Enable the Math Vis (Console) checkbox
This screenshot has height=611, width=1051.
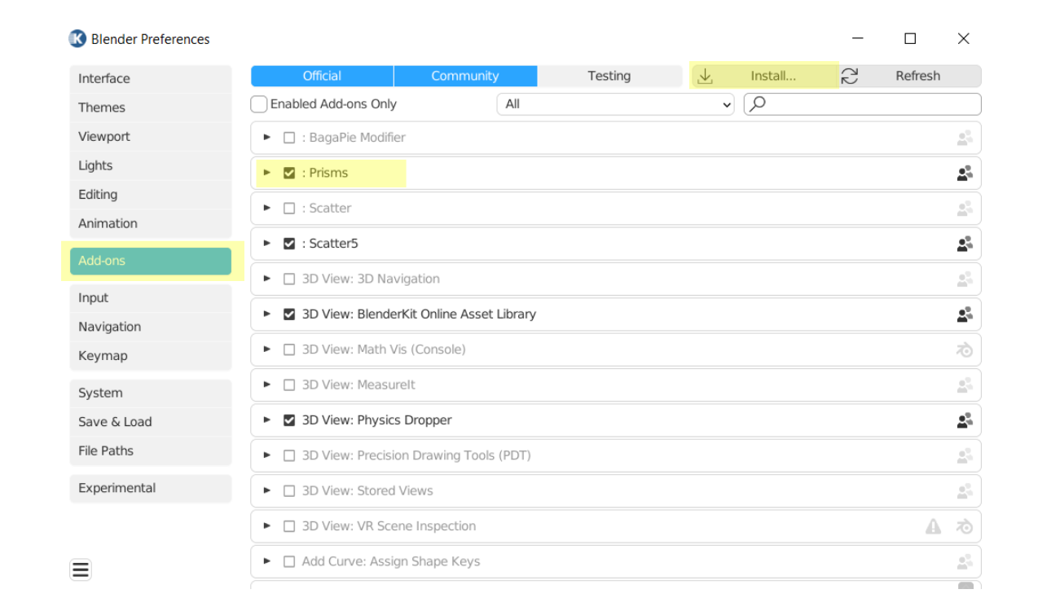tap(289, 349)
